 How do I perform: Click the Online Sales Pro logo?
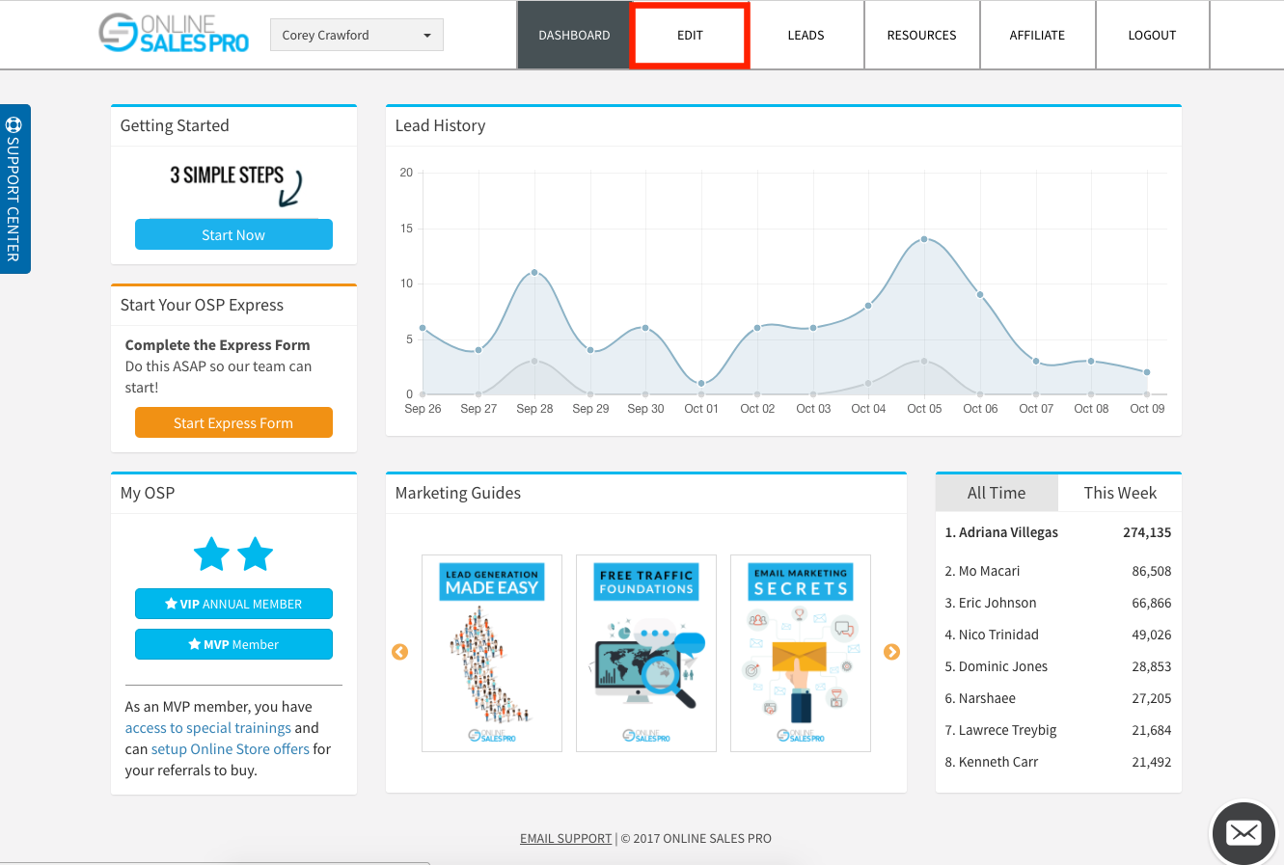(x=174, y=34)
